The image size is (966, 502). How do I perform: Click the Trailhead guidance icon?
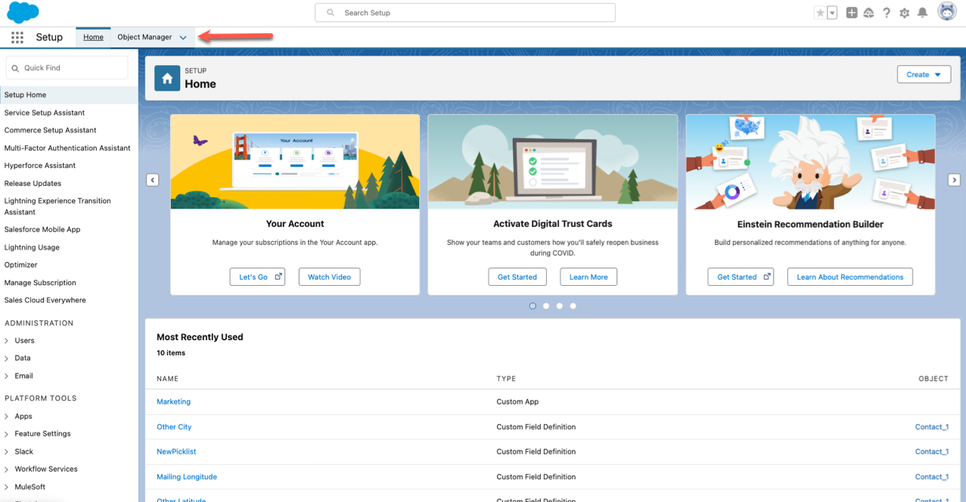868,13
